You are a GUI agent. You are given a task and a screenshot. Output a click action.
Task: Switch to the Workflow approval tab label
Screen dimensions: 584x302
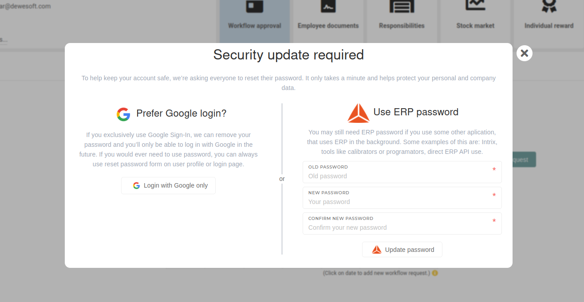click(x=255, y=26)
